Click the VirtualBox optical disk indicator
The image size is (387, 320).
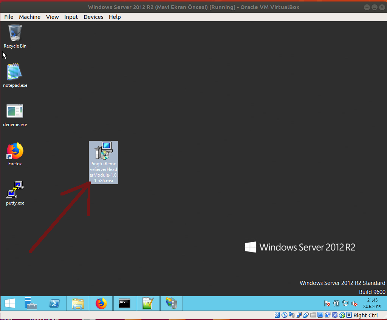pyautogui.click(x=284, y=315)
